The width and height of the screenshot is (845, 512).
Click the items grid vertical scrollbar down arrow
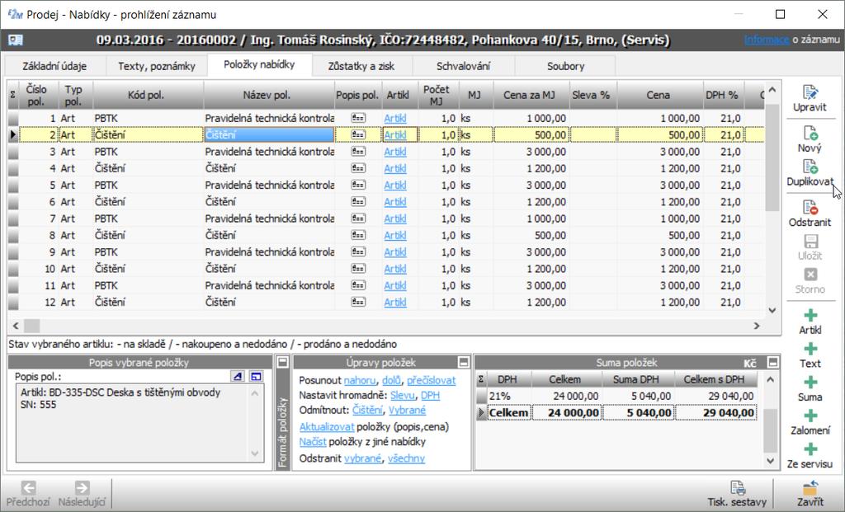click(772, 310)
